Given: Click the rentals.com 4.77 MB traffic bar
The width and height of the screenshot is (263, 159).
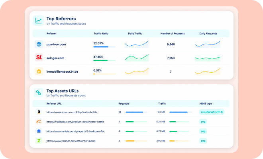Looking at the screenshot, I should coord(179,131).
